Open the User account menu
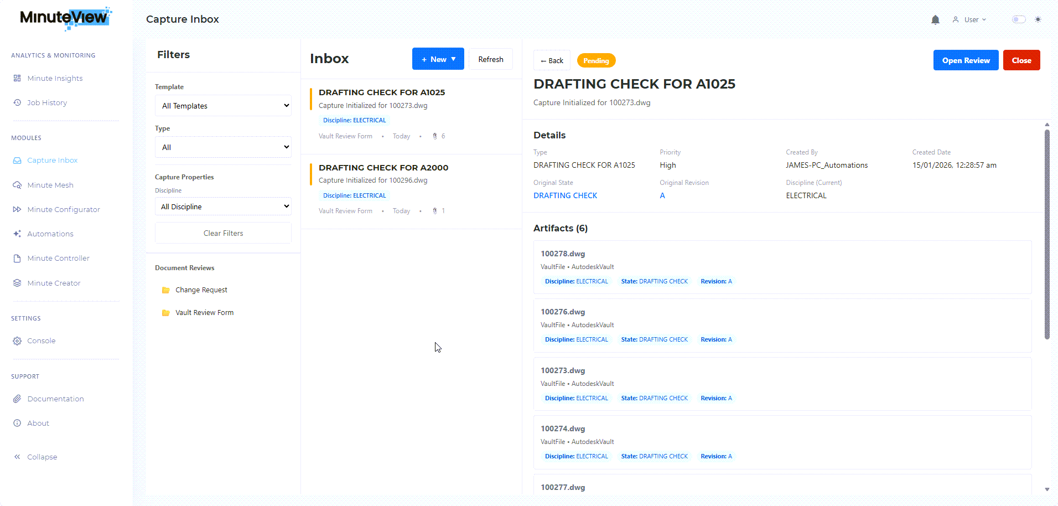The height and width of the screenshot is (506, 1058). [970, 20]
